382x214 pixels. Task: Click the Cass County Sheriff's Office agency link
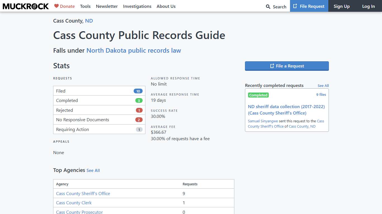click(x=83, y=193)
